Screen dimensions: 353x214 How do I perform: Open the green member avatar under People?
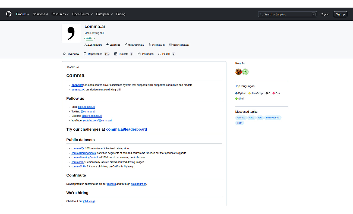(x=245, y=72)
